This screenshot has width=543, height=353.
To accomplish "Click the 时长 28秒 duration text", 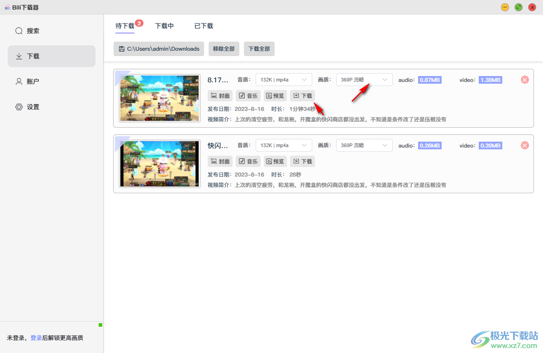I will tap(286, 175).
